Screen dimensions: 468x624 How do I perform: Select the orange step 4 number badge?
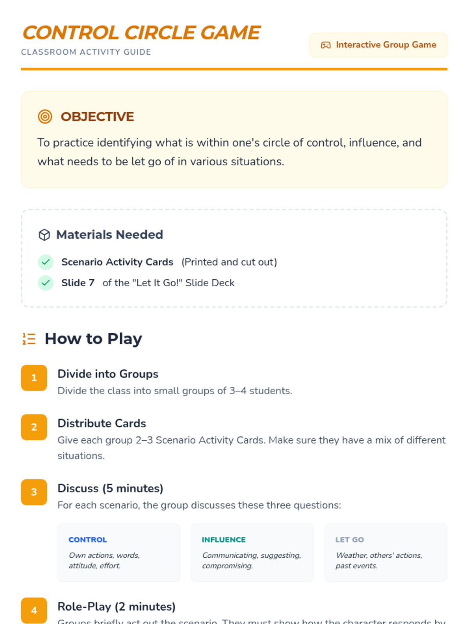pos(34,610)
